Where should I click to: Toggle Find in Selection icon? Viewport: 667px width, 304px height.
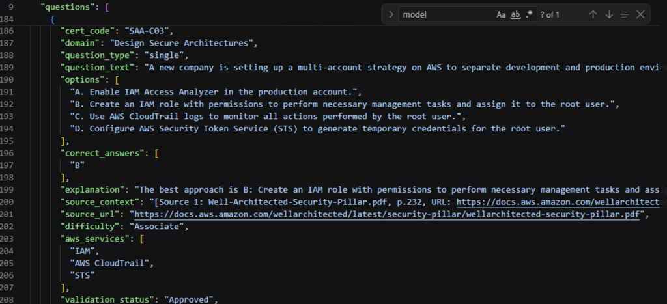click(625, 14)
